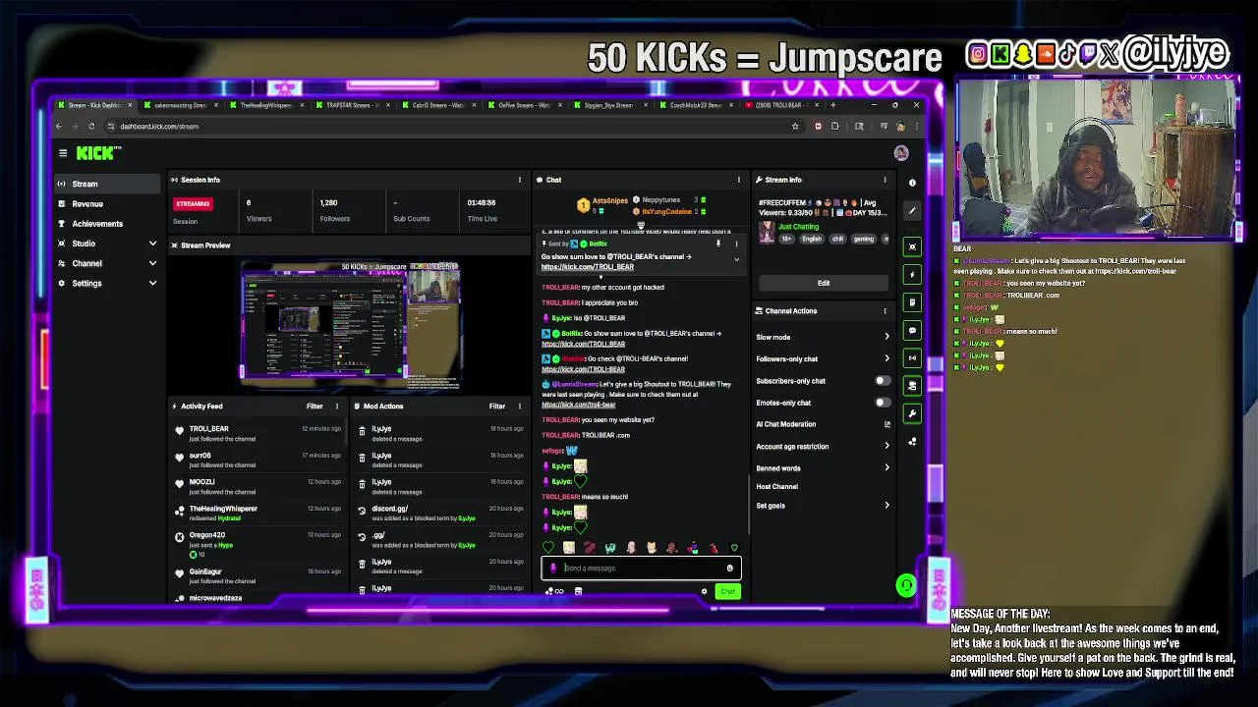This screenshot has width=1258, height=707.
Task: Click the Just Chatting category label
Action: click(798, 227)
